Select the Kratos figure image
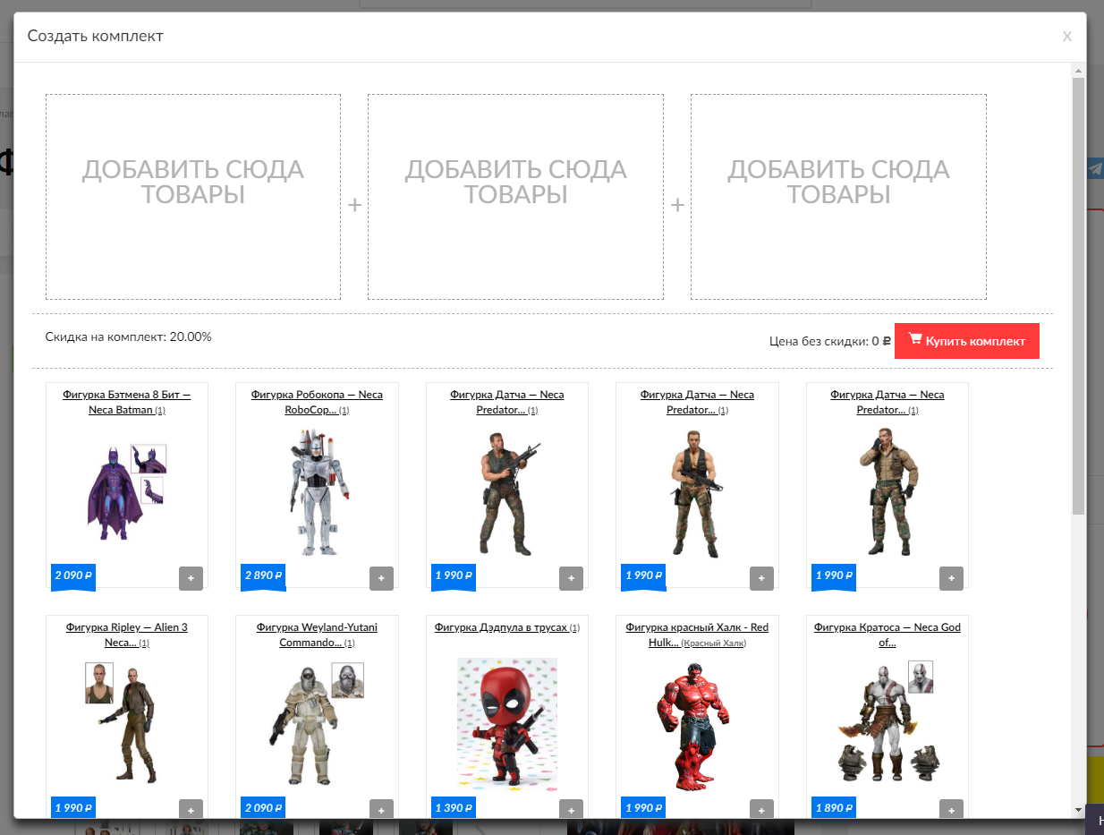 pos(887,723)
